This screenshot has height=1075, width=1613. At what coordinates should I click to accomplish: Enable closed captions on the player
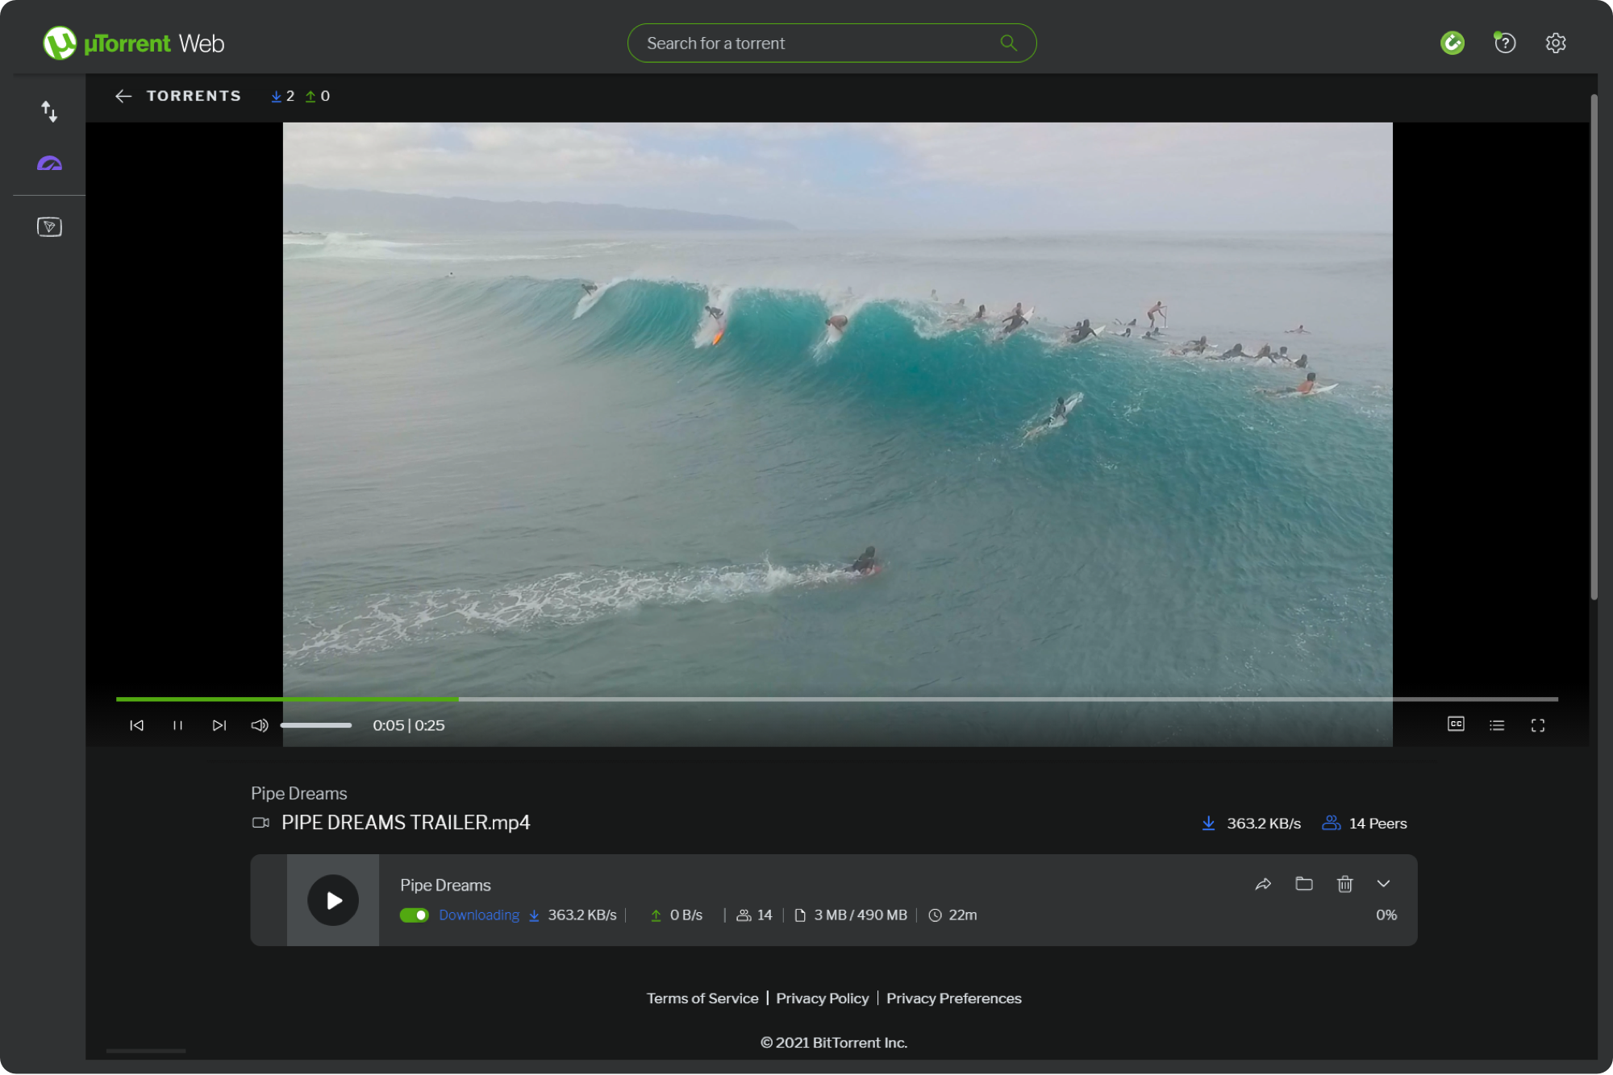click(1456, 724)
